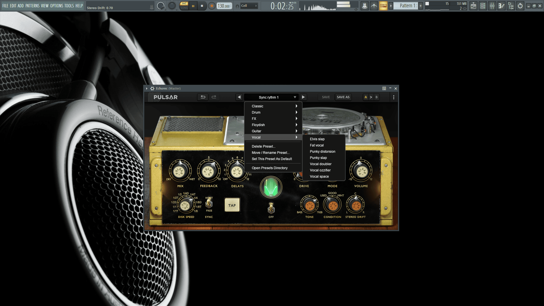This screenshot has height=306, width=544.
Task: Flip the ON/OFF power switch
Action: [271, 210]
